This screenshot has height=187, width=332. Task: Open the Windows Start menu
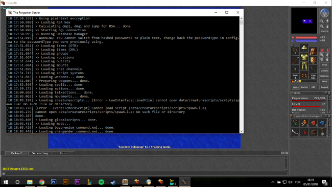click(x=6, y=182)
